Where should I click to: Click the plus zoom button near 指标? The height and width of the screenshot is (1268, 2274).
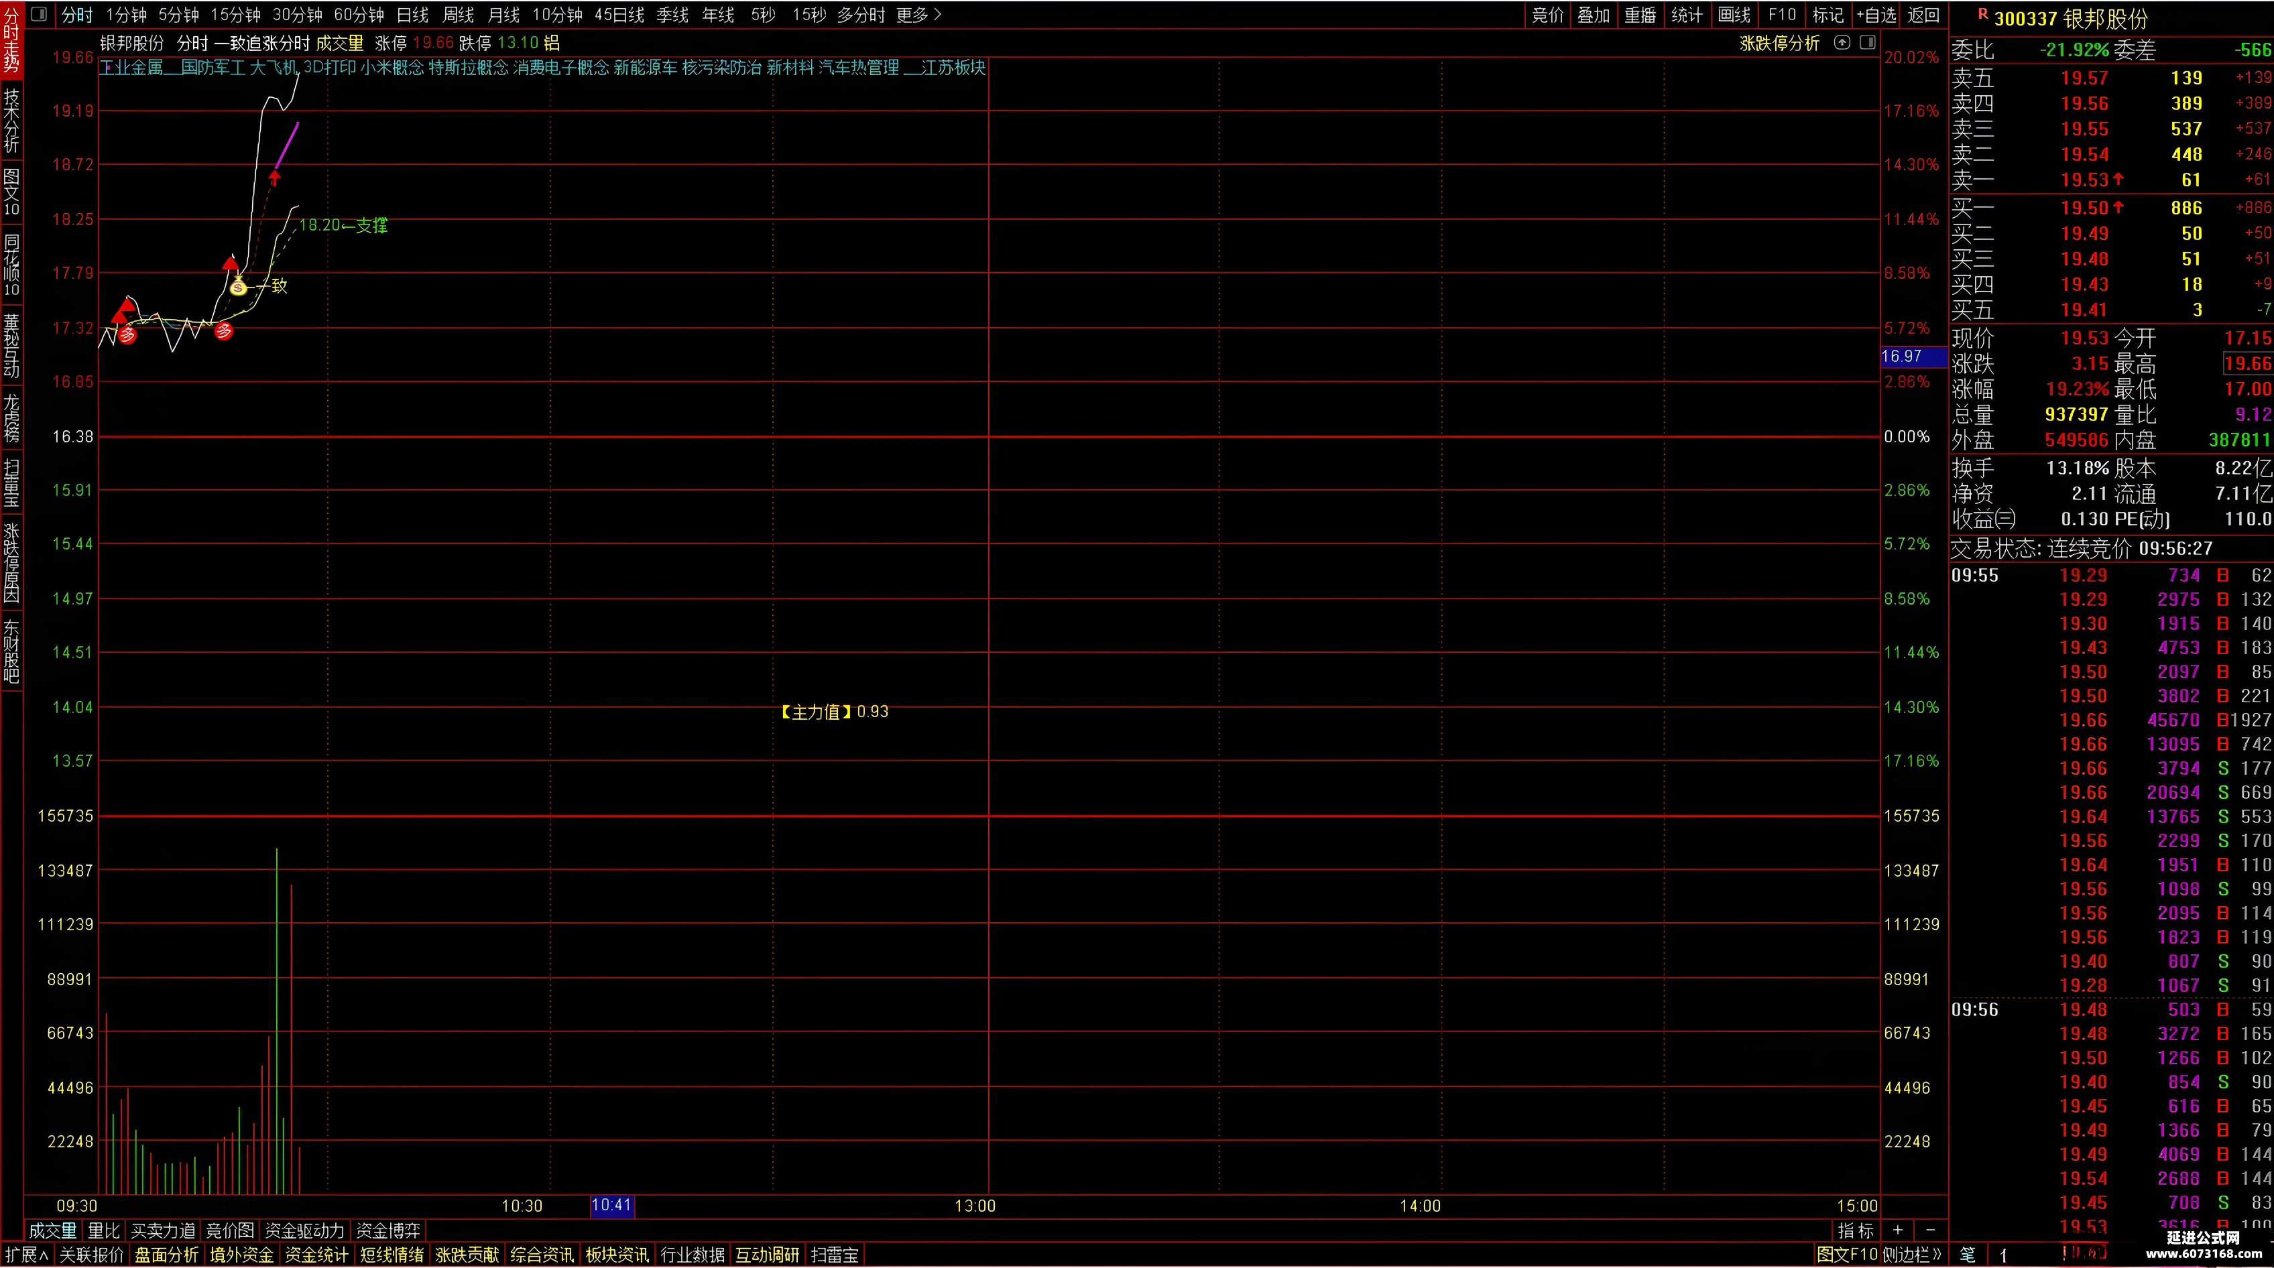[1898, 1229]
